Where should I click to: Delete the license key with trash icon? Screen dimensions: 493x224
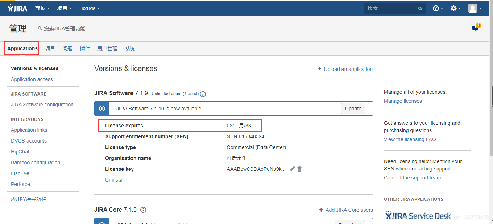(x=299, y=169)
